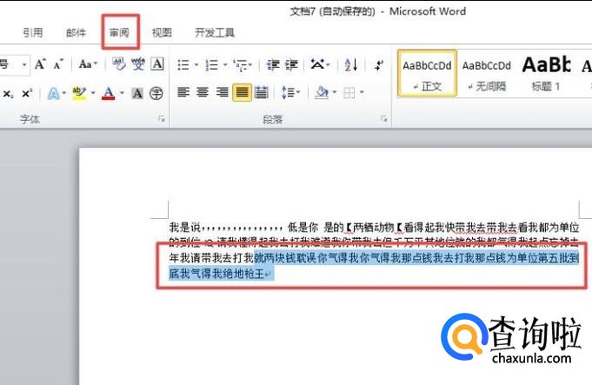Open paragraph dialog launcher in 段落 group

[384, 119]
